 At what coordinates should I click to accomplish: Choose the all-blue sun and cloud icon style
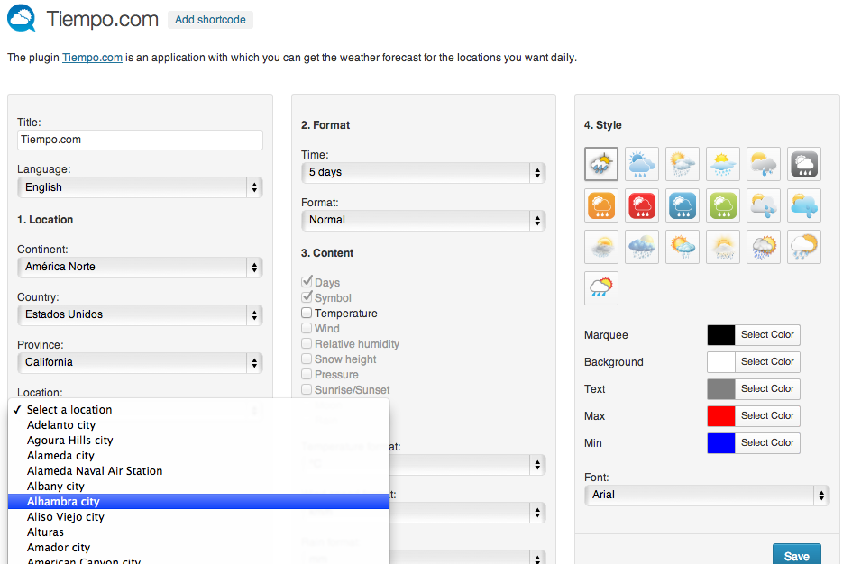[642, 163]
